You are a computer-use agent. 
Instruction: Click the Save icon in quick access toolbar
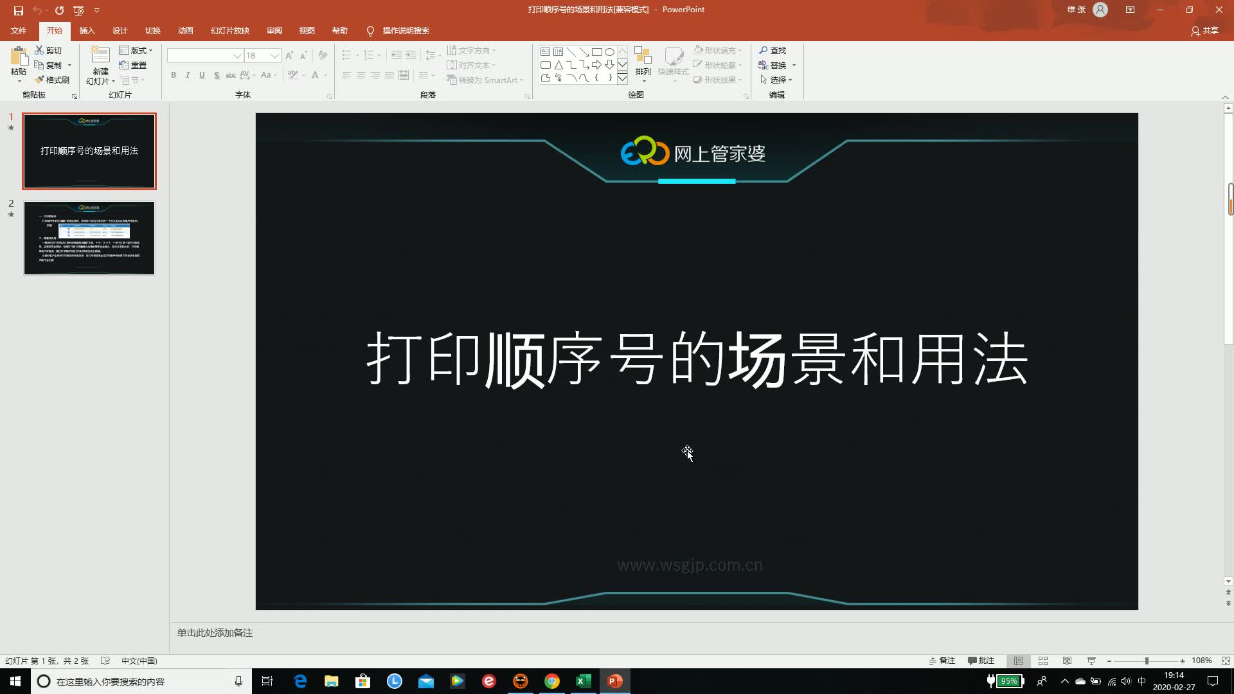tap(19, 10)
